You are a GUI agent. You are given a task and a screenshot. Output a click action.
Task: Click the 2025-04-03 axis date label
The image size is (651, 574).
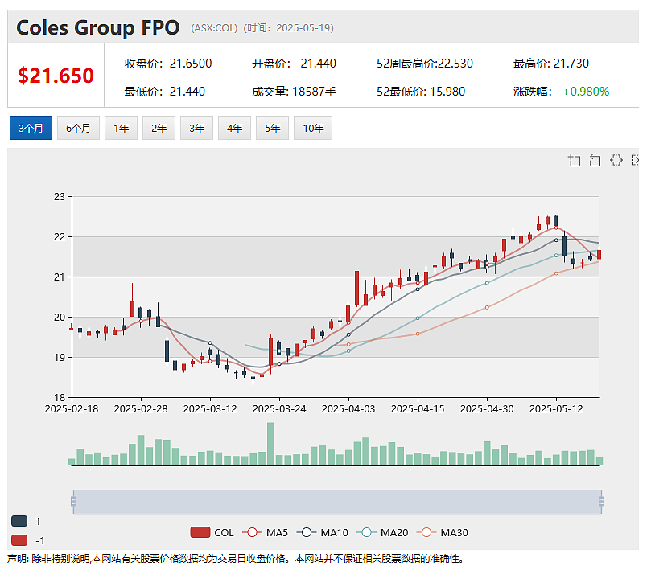point(348,409)
